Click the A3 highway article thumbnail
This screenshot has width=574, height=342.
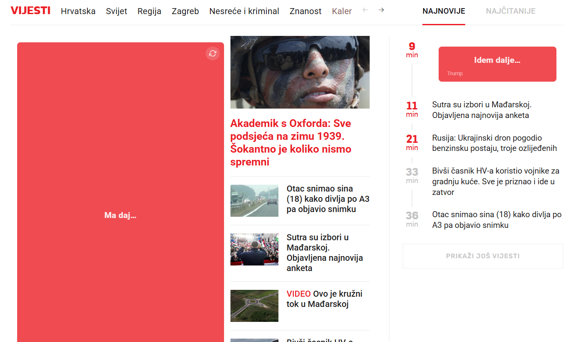[254, 200]
